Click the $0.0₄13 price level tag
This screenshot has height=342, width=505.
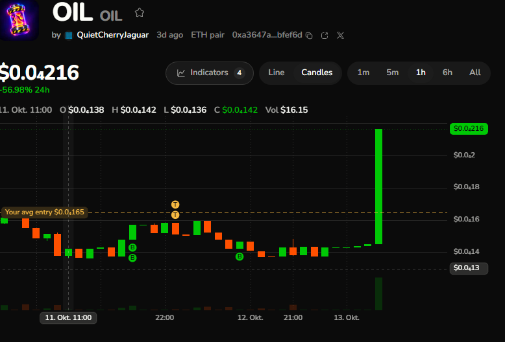pos(469,268)
